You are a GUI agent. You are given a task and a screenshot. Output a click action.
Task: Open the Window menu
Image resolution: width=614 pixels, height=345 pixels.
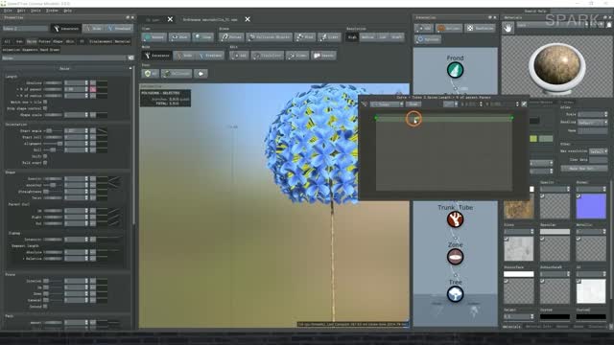tap(52, 11)
